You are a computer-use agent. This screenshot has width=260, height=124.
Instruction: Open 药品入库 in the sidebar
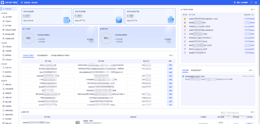coord(8,123)
